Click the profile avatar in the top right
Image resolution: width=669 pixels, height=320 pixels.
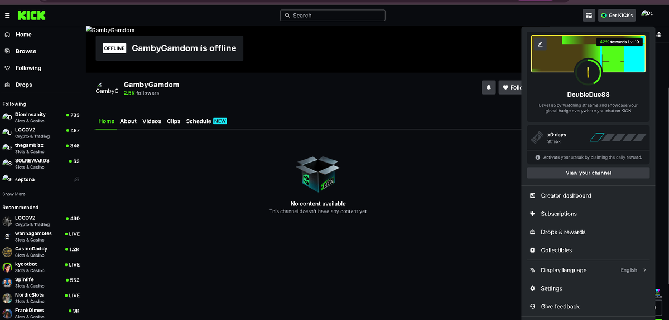tap(647, 14)
